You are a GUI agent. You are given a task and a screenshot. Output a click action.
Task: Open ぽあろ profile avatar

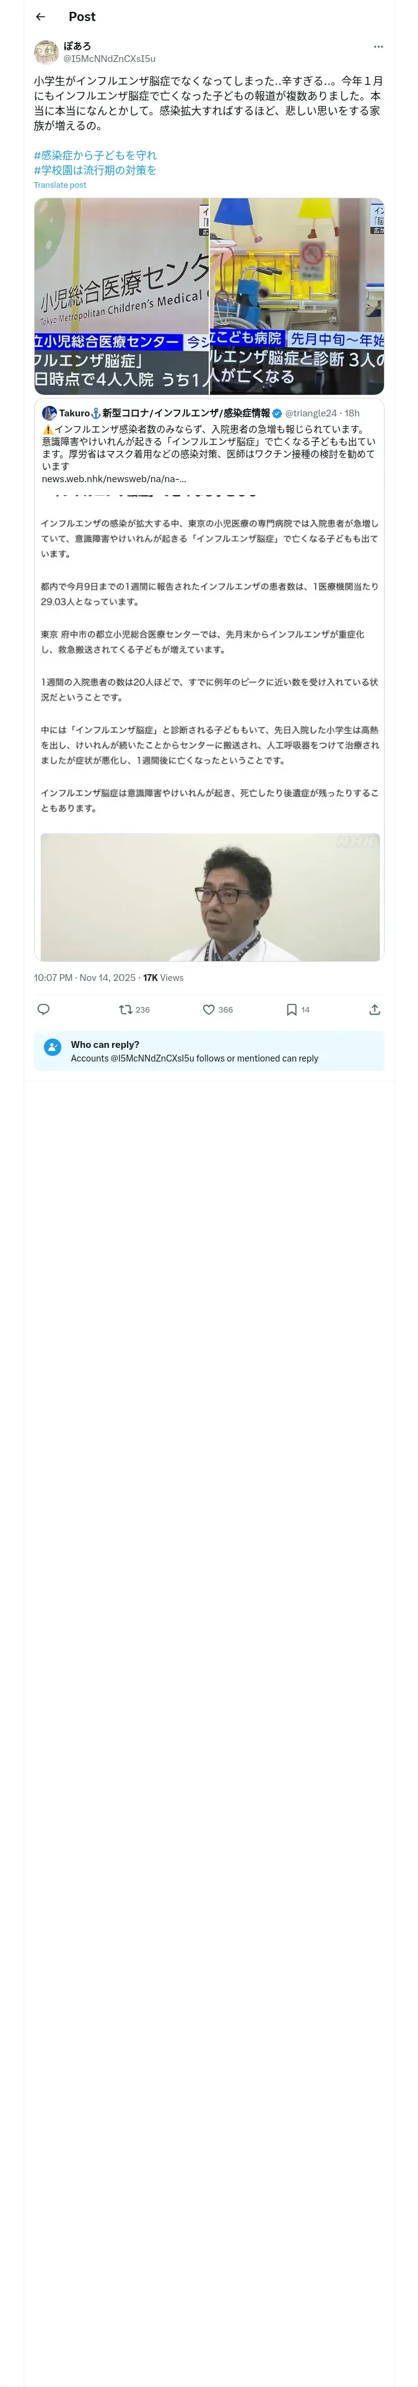click(x=45, y=52)
